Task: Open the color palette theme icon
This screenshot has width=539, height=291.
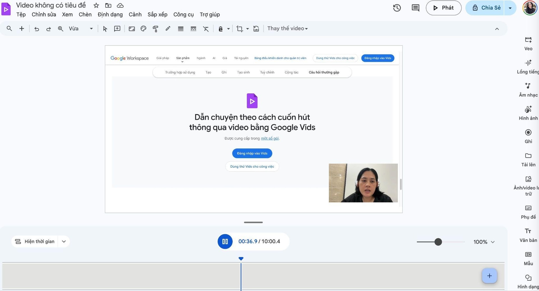Action: click(143, 29)
